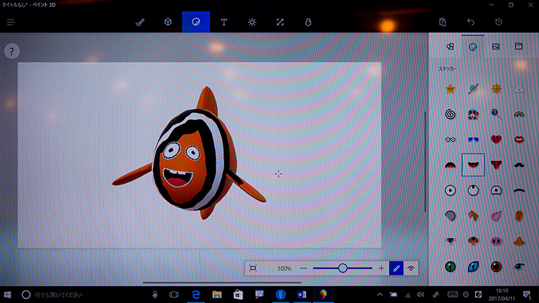
Task: Toggle the edit mode pencil button
Action: tap(396, 268)
